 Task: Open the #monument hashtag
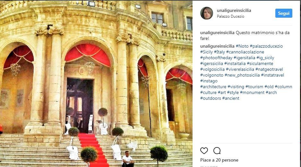pos(252,92)
